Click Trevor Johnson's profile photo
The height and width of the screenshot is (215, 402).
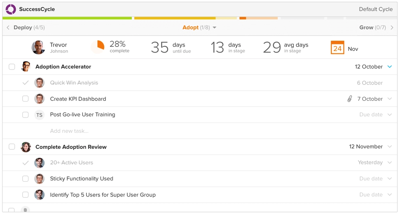pyautogui.click(x=38, y=47)
